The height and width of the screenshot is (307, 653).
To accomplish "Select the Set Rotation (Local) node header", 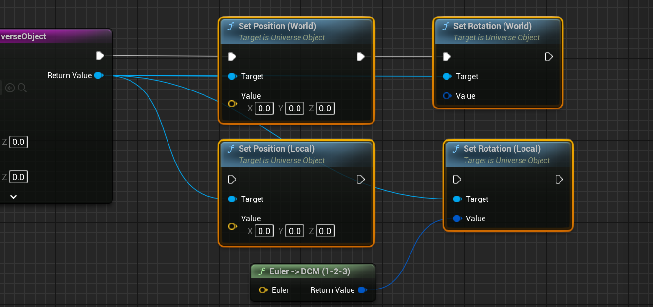I will point(502,149).
